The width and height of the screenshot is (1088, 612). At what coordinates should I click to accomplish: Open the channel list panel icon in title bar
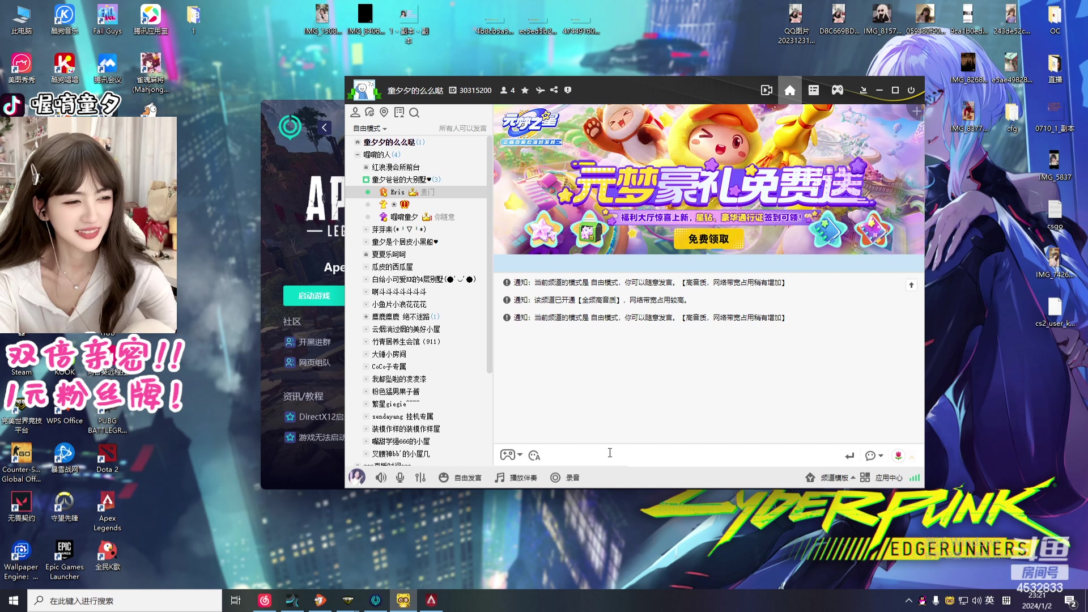(814, 90)
